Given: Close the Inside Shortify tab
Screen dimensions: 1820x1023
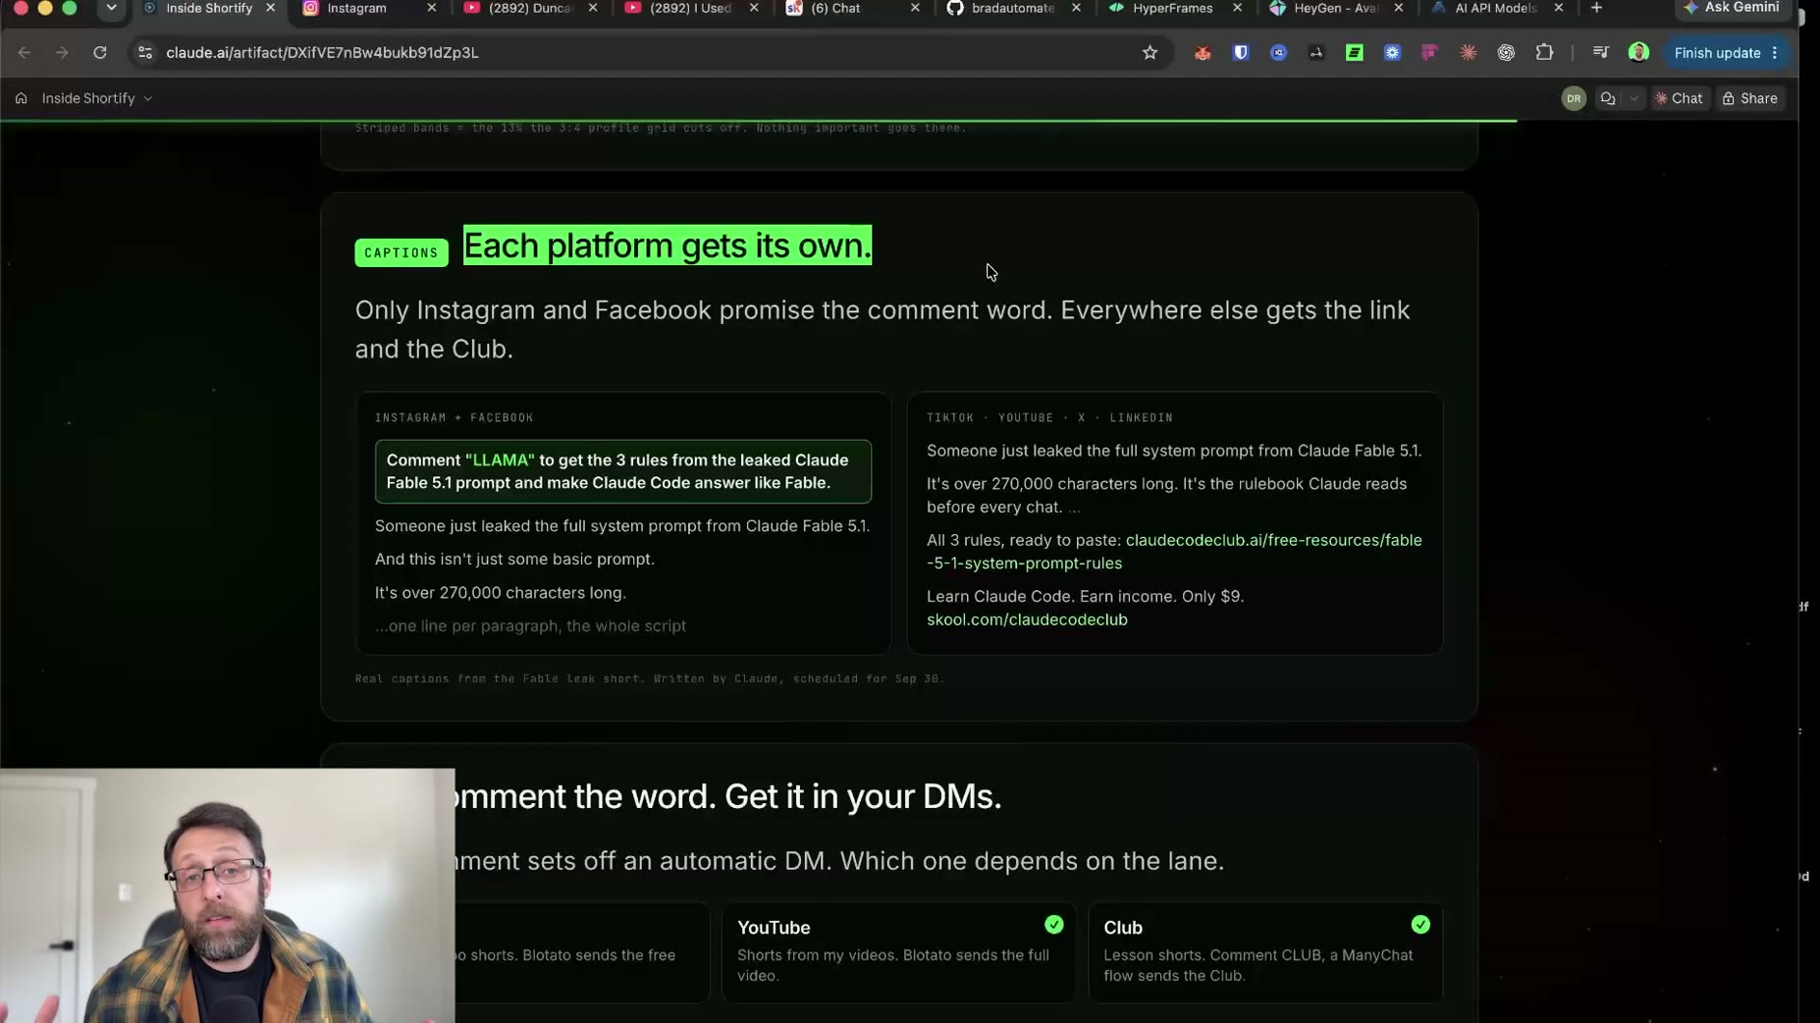Looking at the screenshot, I should (271, 8).
